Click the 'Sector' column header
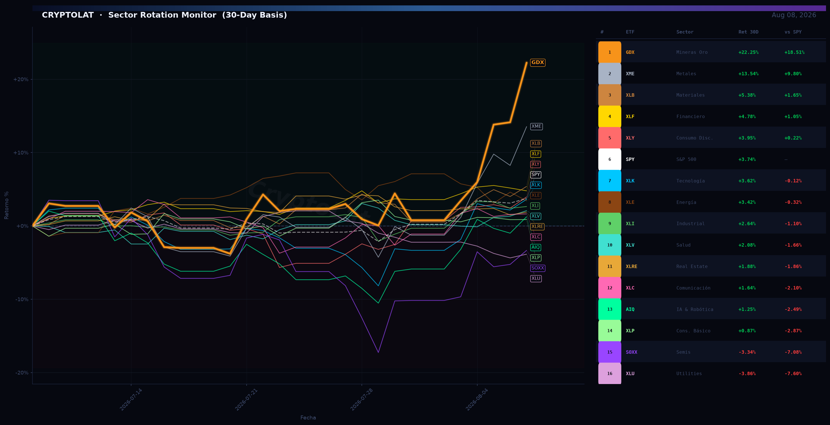The height and width of the screenshot is (425, 830). click(x=685, y=32)
